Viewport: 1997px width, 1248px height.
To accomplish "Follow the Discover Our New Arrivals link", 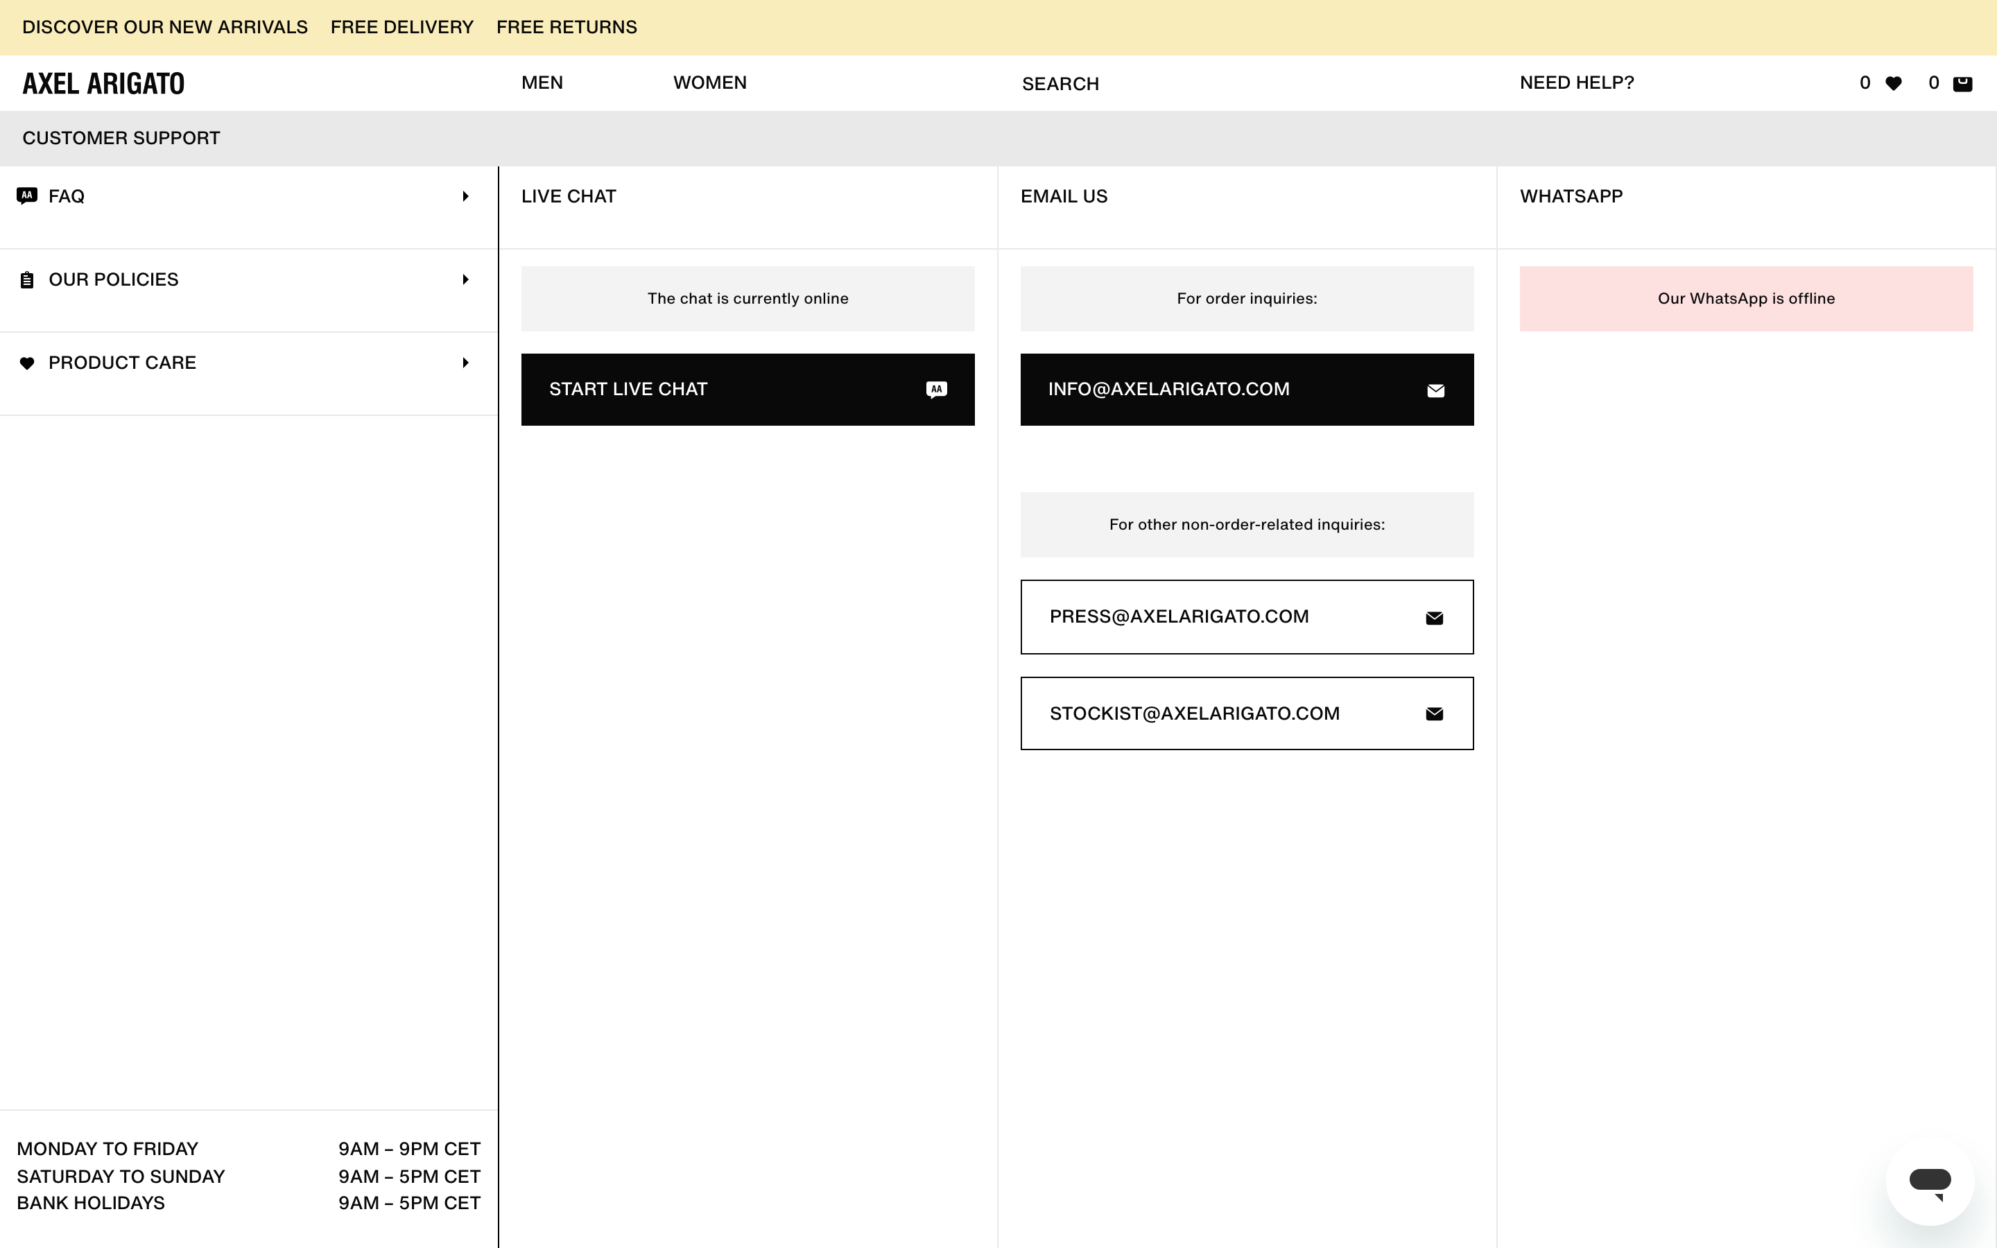I will [x=165, y=27].
